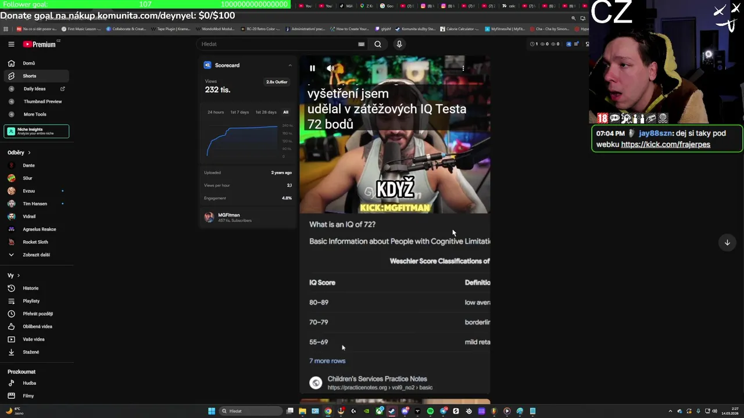This screenshot has height=418, width=744.
Task: Open Shorts in the sidebar
Action: (x=37, y=76)
